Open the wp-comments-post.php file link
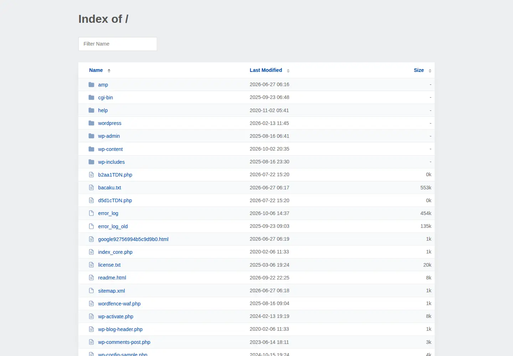Image resolution: width=513 pixels, height=356 pixels. pyautogui.click(x=124, y=342)
